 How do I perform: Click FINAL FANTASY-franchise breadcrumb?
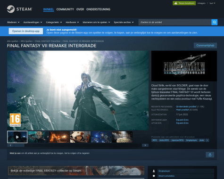(48, 41)
